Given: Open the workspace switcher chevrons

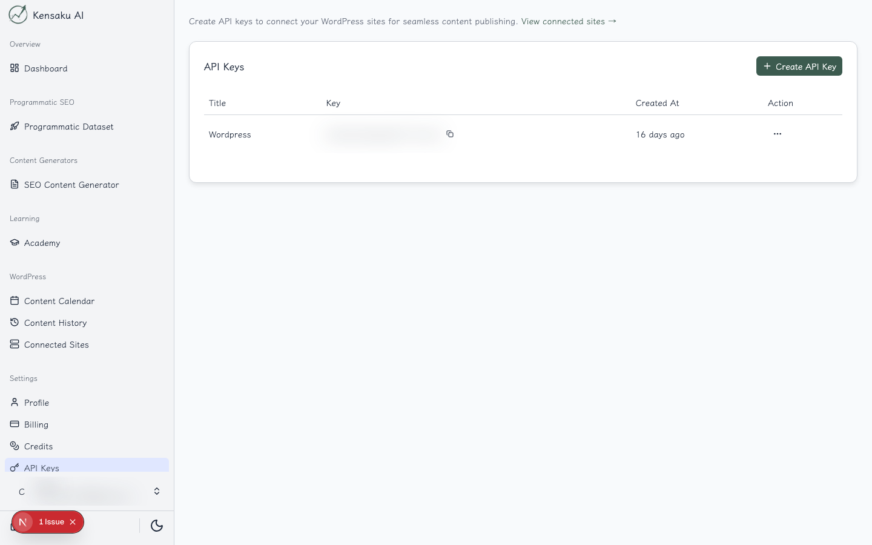Looking at the screenshot, I should [157, 491].
